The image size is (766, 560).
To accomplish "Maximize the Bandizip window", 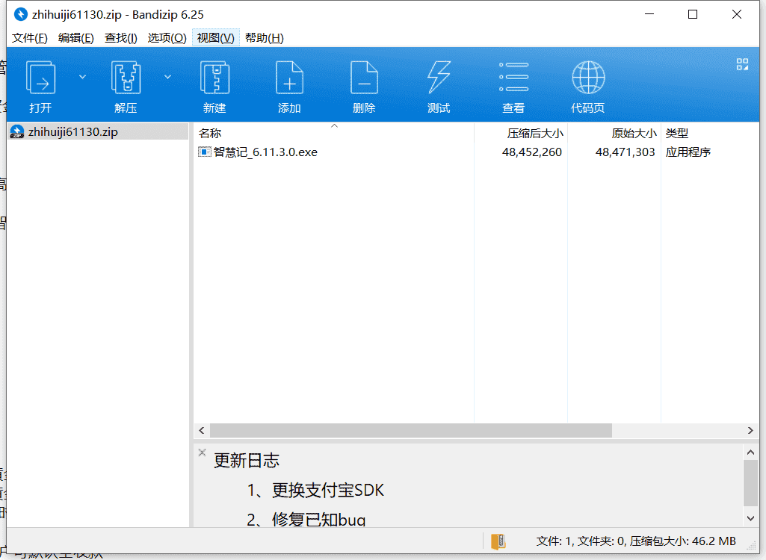I will tap(693, 14).
